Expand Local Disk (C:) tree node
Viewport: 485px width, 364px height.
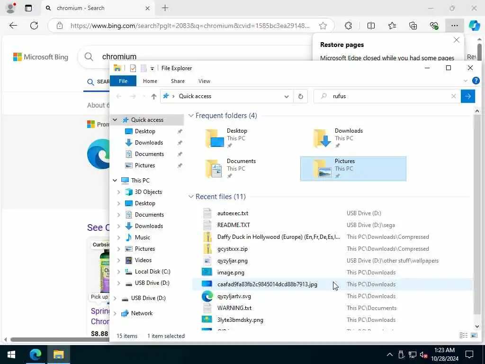pyautogui.click(x=118, y=272)
